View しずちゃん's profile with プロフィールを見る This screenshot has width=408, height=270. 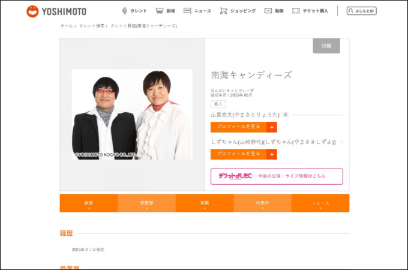(244, 154)
